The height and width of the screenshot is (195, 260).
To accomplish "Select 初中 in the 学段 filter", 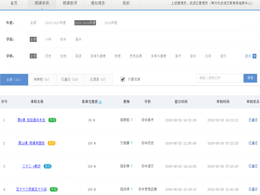I will [x=63, y=39].
